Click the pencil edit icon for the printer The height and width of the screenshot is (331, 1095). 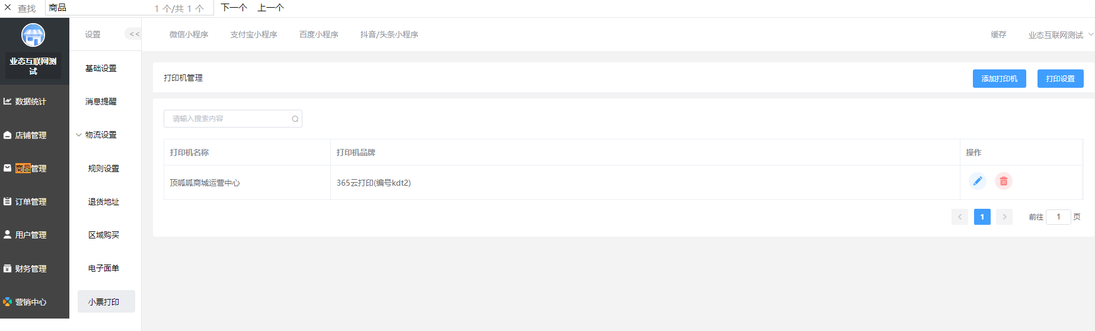[x=978, y=181]
